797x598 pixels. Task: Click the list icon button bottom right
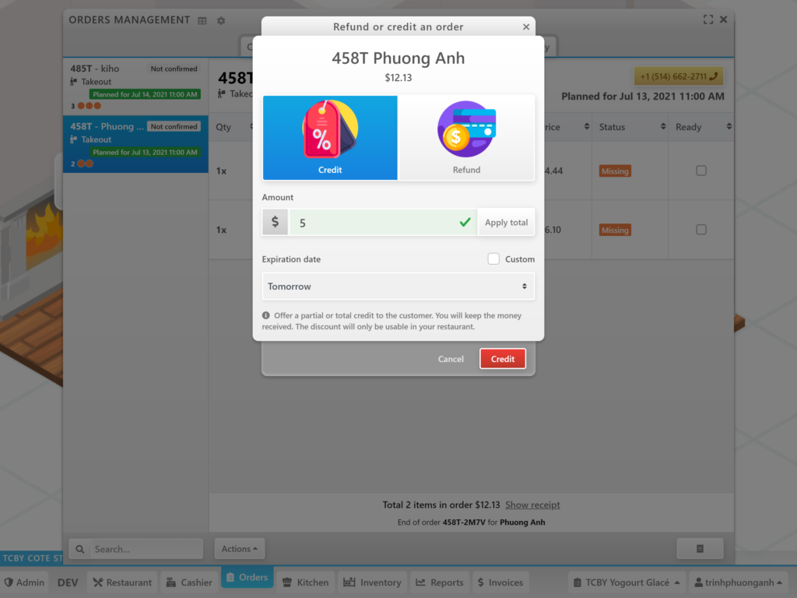(x=700, y=549)
